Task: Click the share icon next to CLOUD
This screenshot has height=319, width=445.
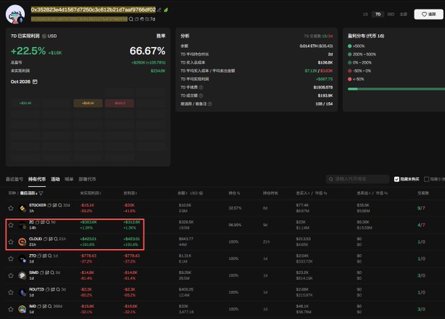Action: tap(51, 239)
